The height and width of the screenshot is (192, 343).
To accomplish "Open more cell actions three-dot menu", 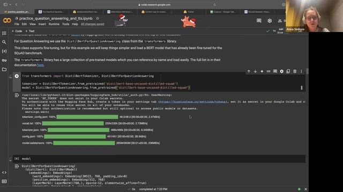I will 301,71.
